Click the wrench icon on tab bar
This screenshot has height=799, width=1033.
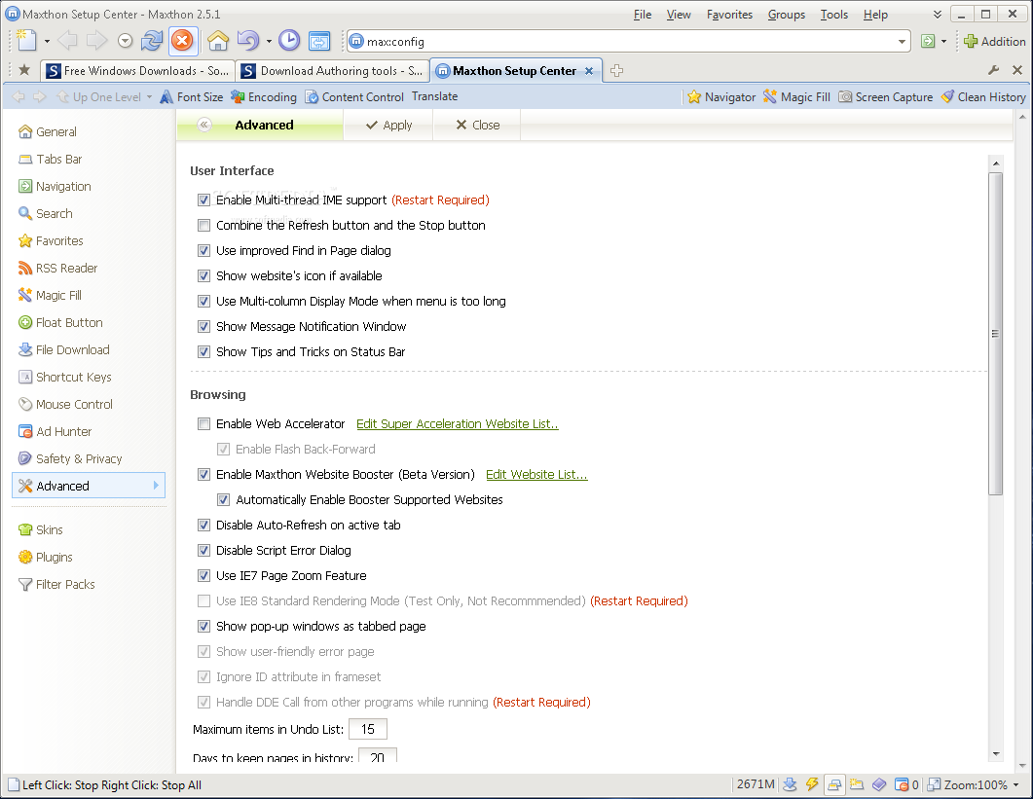tap(993, 70)
